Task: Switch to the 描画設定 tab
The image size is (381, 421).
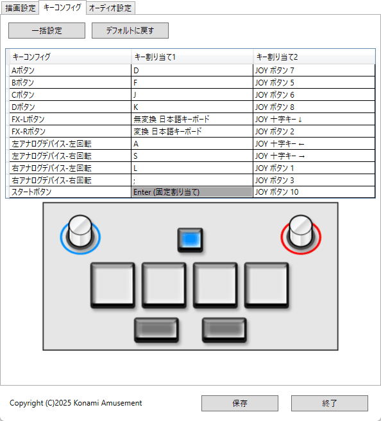Action: (x=21, y=8)
